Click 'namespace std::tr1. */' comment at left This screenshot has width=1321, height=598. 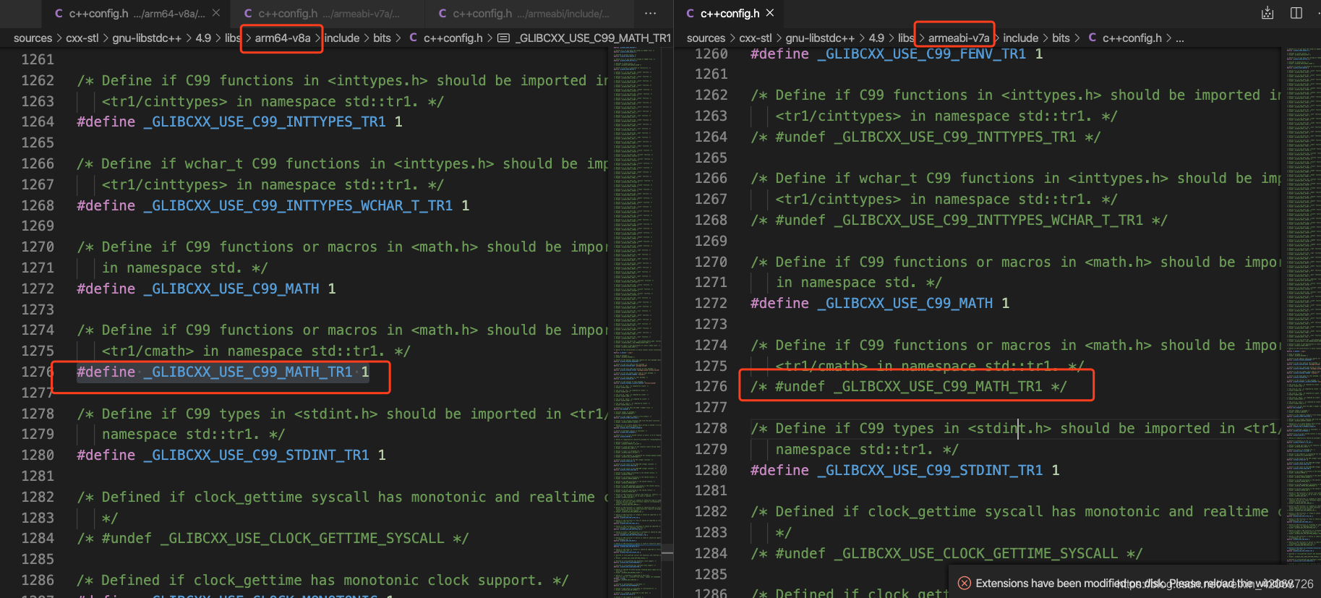[x=193, y=434]
